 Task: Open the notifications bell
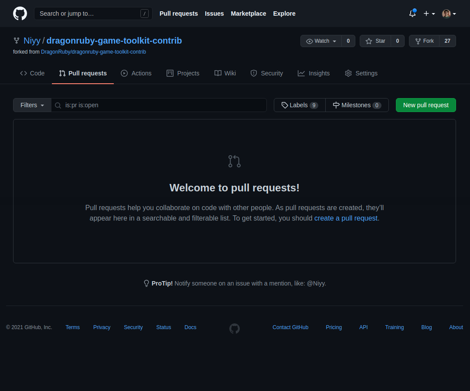click(412, 14)
